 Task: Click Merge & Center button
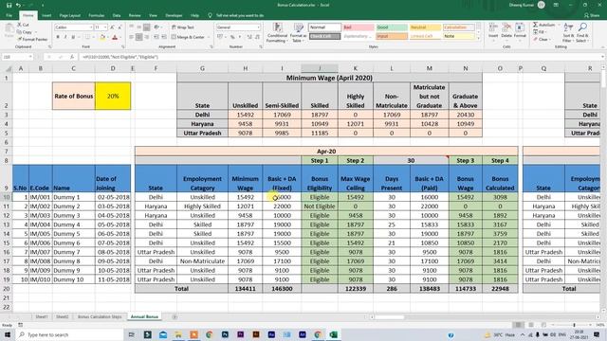click(x=188, y=37)
